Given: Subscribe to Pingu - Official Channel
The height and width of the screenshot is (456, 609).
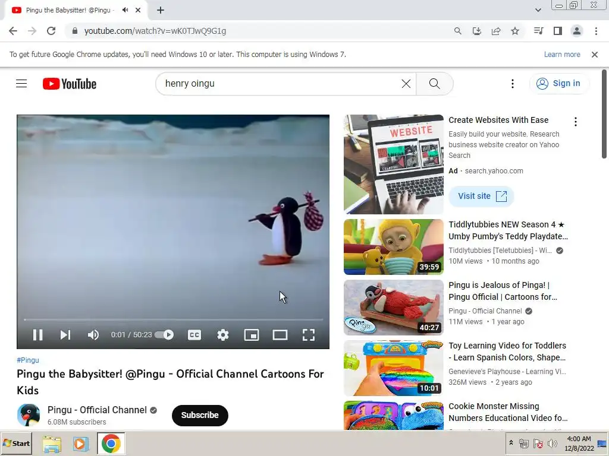Looking at the screenshot, I should 200,415.
